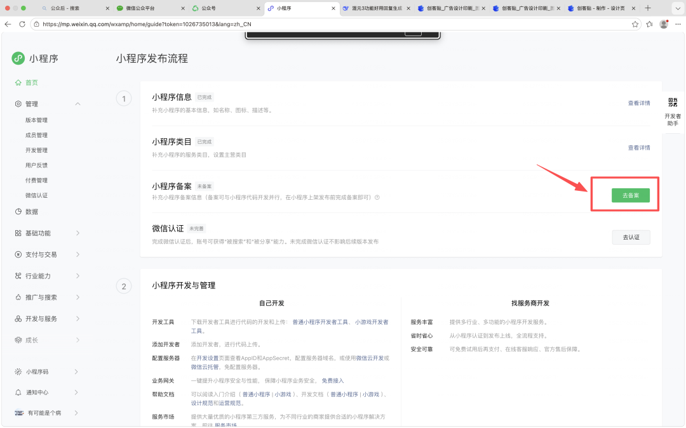Click the 支付与交易 icon
The height and width of the screenshot is (428, 686).
tap(18, 255)
